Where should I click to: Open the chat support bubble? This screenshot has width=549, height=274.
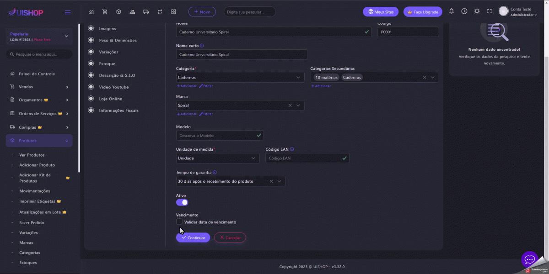529,259
